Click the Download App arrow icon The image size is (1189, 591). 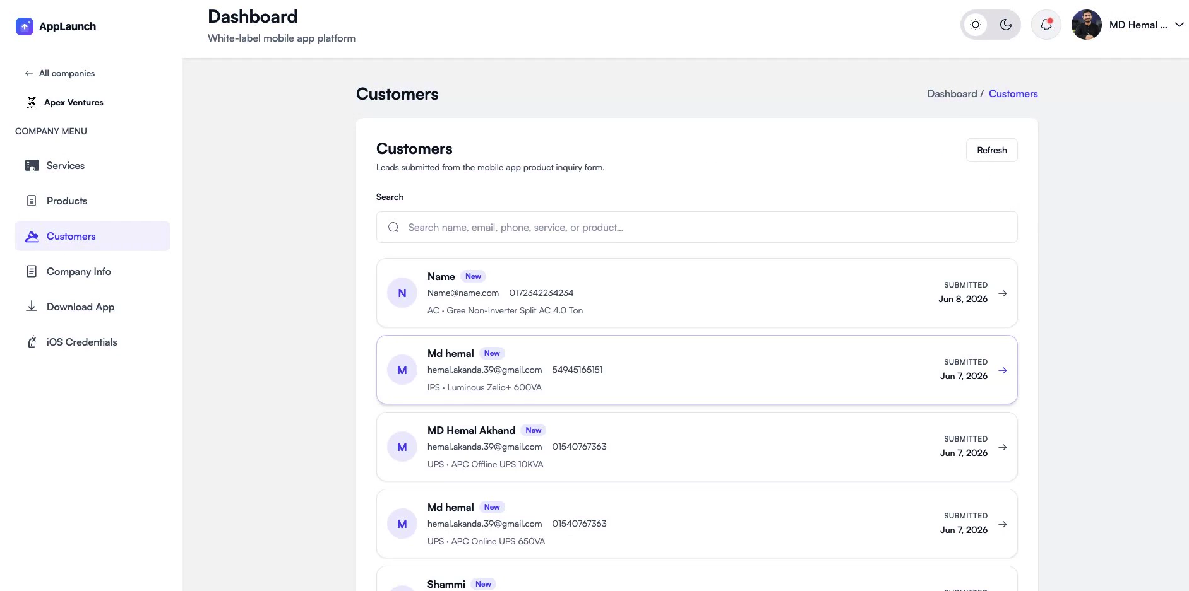tap(32, 307)
